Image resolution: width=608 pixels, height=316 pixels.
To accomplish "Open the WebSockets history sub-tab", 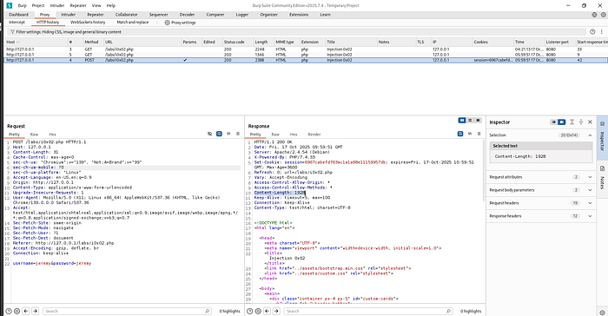I will tap(88, 23).
